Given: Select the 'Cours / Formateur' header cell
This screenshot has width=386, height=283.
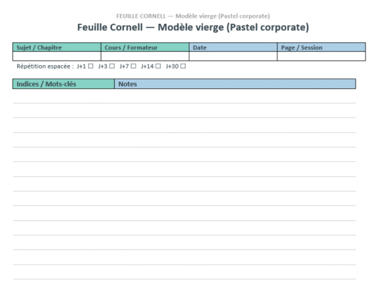Looking at the screenshot, I should click(x=145, y=47).
